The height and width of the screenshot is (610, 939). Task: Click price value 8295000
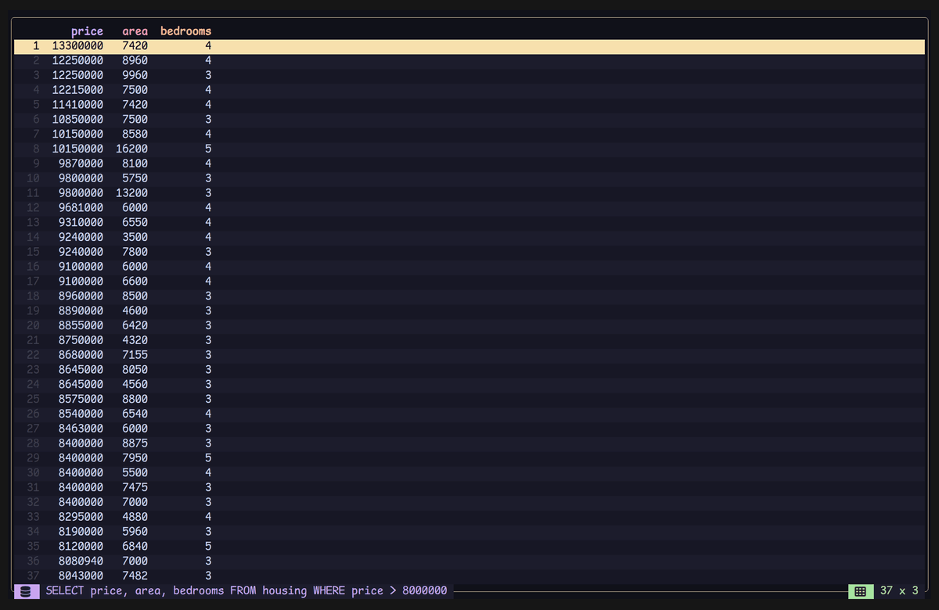click(81, 517)
